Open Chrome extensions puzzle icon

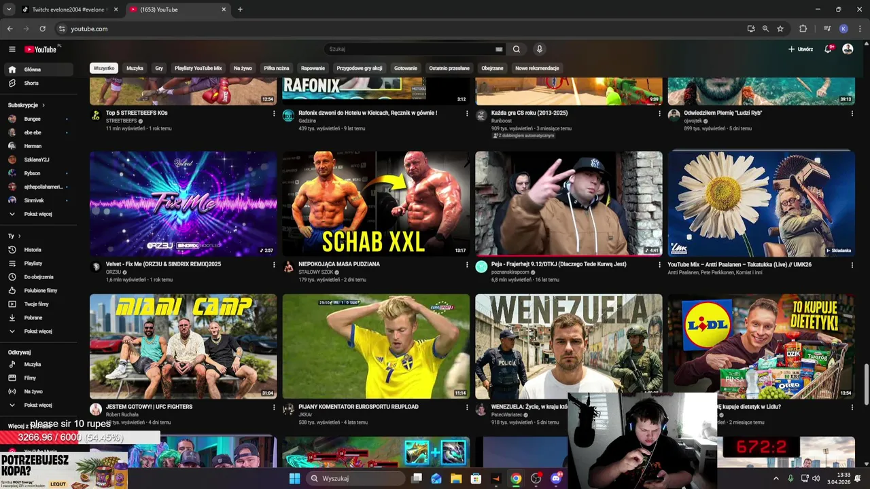[x=803, y=29]
